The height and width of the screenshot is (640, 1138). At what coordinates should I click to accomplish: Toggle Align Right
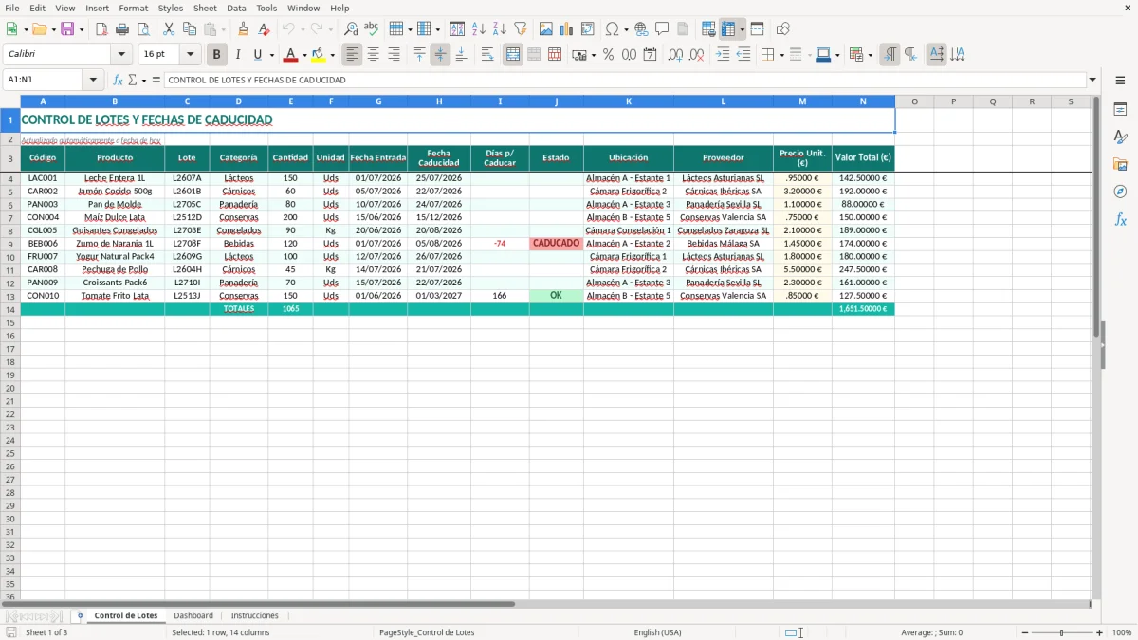394,55
